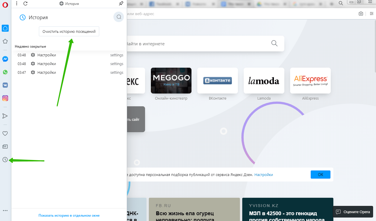The height and width of the screenshot is (221, 376).
Task: Click Показать историю в отдельном окне link
Action: (x=69, y=215)
